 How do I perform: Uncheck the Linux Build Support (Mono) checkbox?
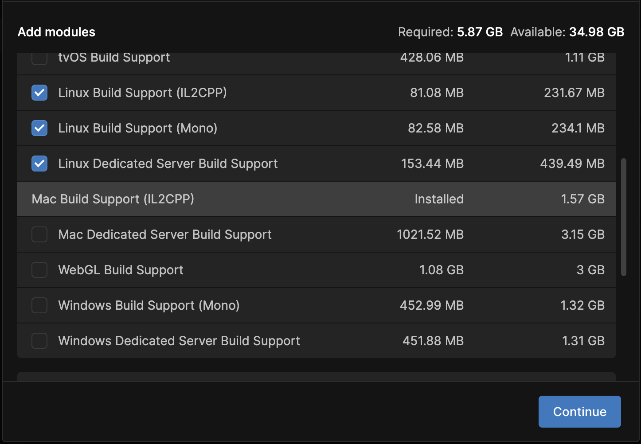click(39, 128)
